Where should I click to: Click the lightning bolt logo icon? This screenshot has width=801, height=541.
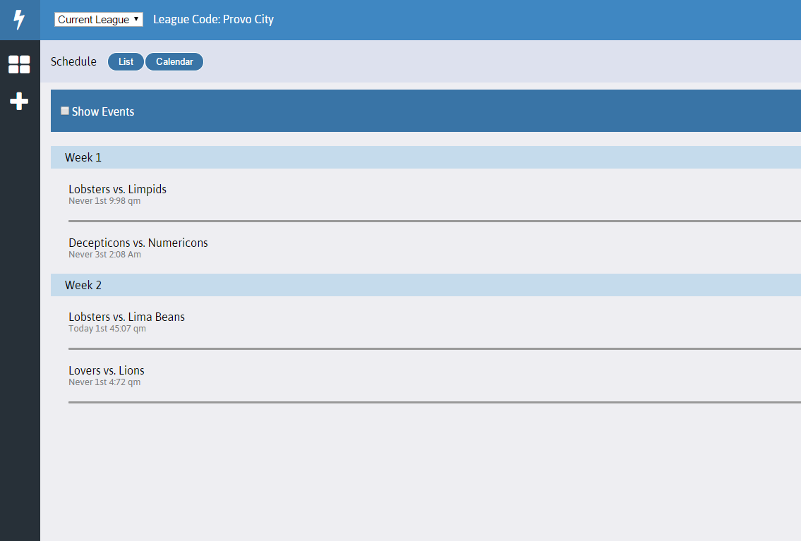(x=19, y=20)
